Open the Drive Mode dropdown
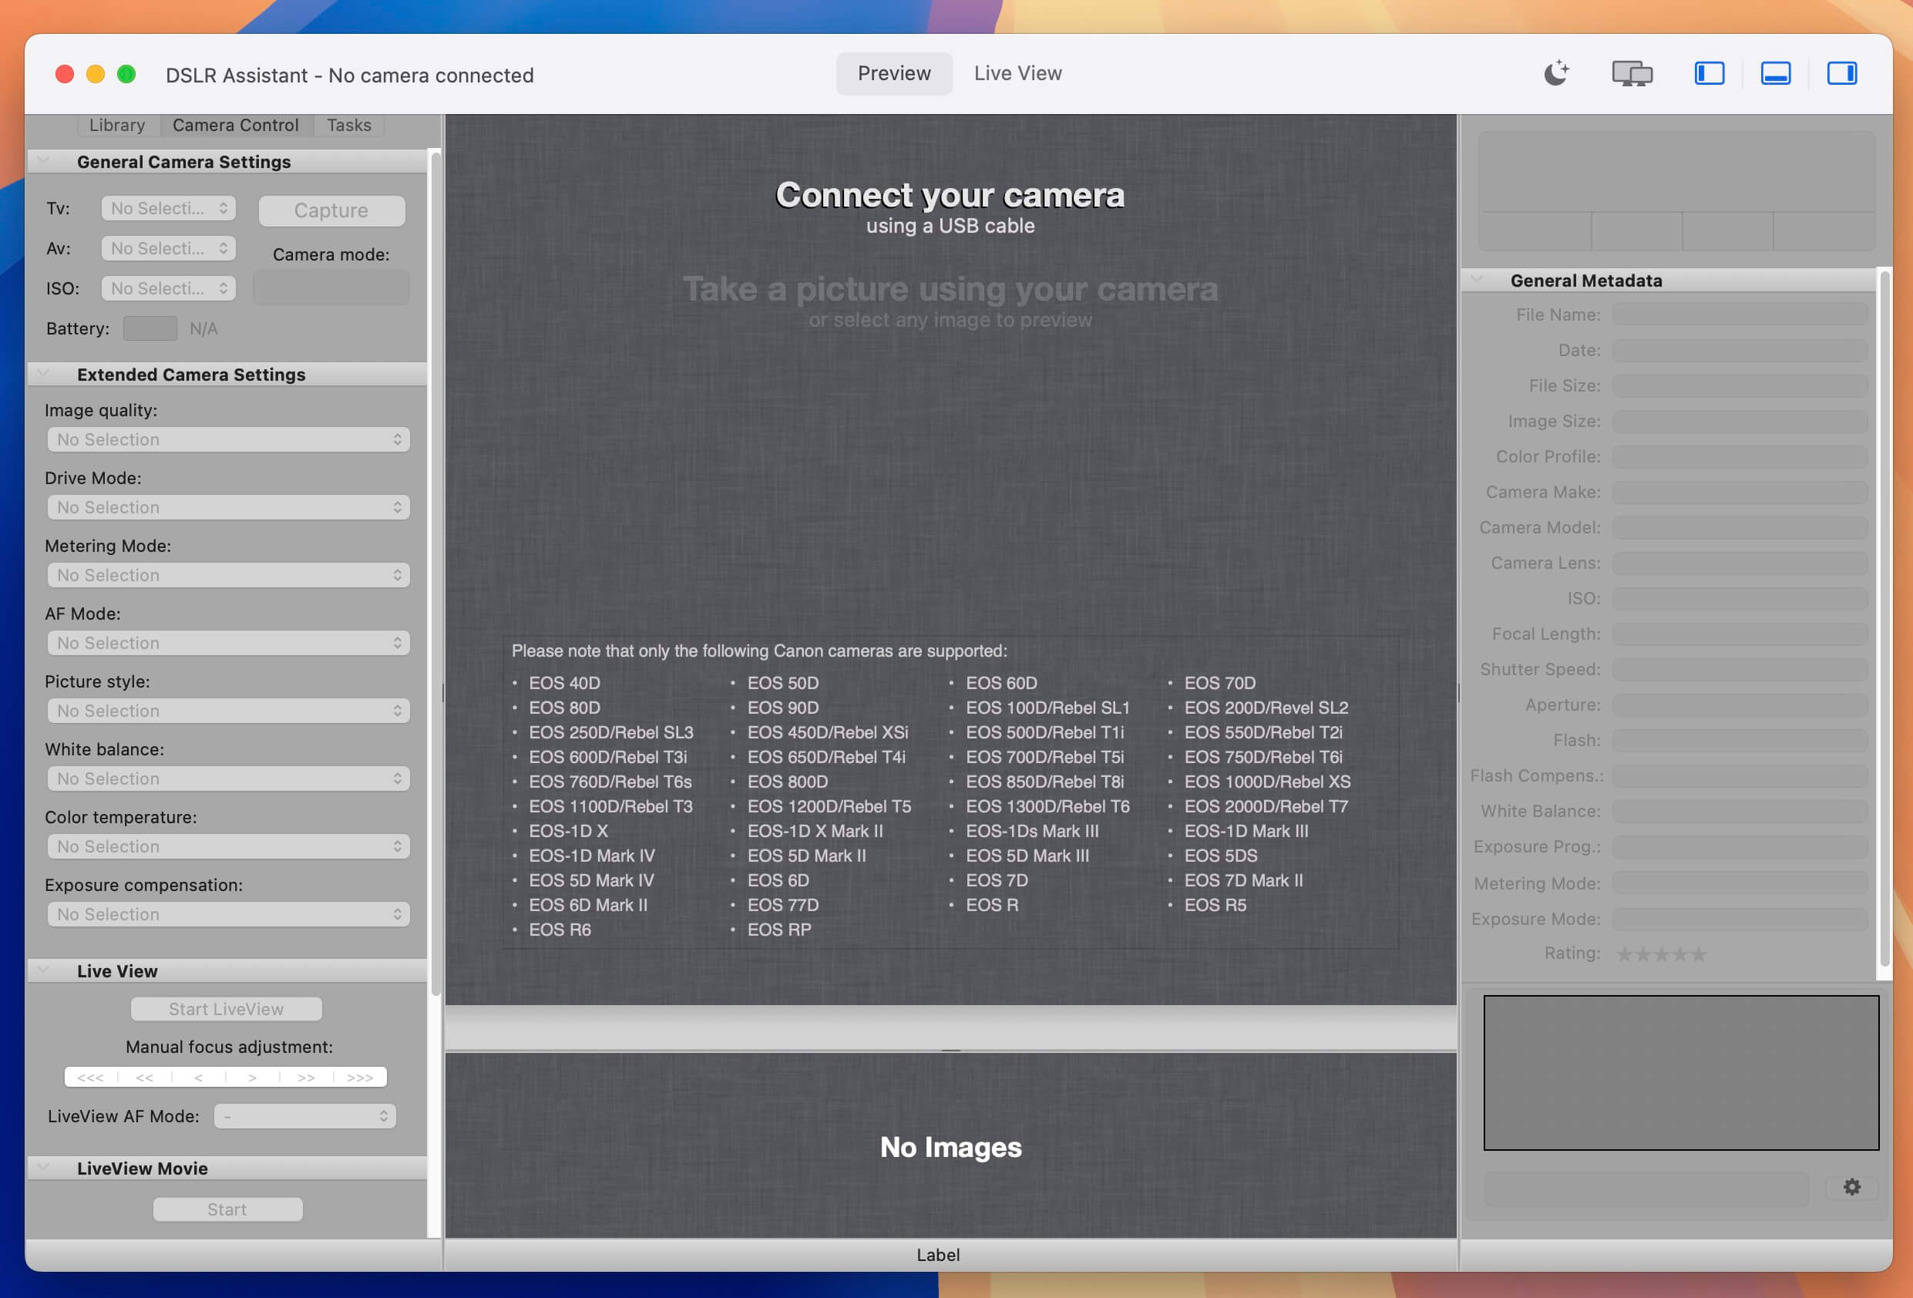This screenshot has width=1913, height=1298. [228, 507]
